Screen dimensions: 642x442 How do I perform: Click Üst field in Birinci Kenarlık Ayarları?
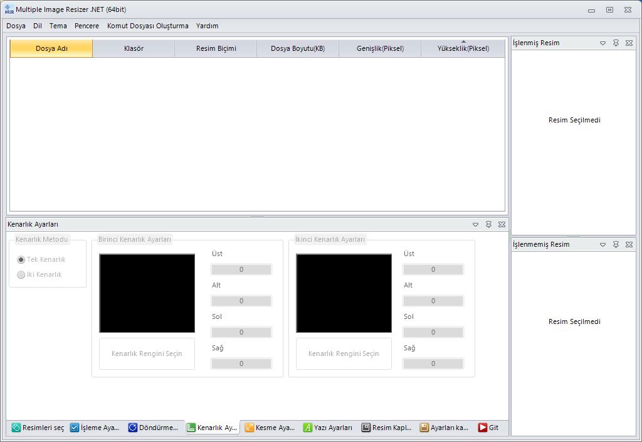coord(241,269)
